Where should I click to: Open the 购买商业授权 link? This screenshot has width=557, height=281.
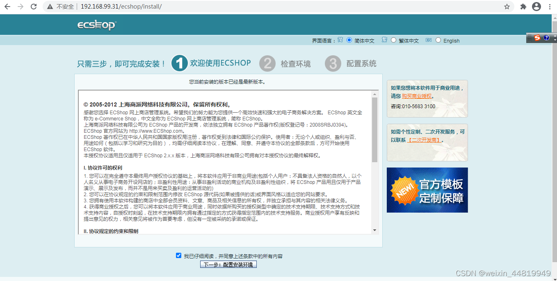tap(417, 96)
